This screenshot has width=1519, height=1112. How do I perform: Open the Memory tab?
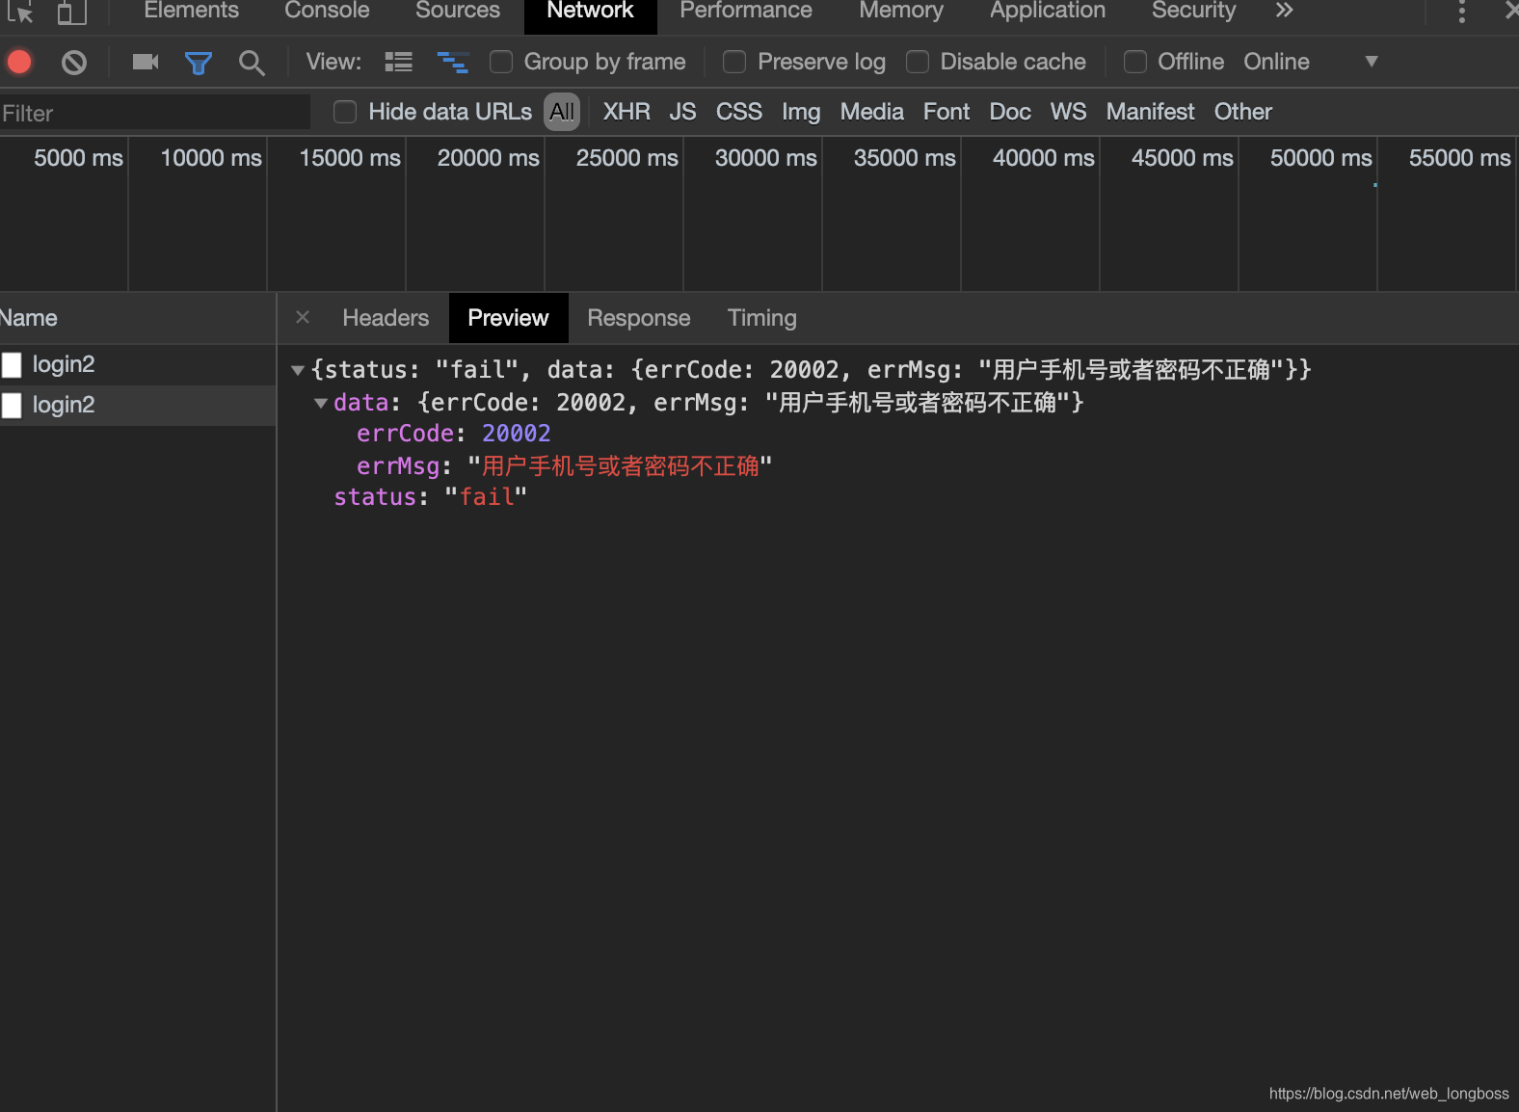(901, 11)
